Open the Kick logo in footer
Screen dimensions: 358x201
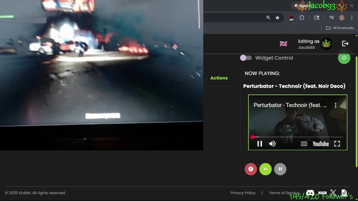click(322, 193)
